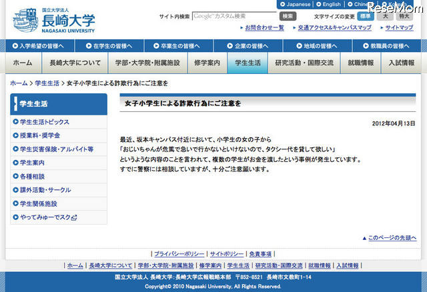Click the arrow icon beside 授業料・奨学金
Image resolution: width=427 pixels, height=292 pixels.
[x=15, y=135]
